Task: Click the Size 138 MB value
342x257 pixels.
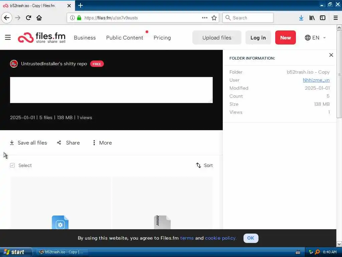Action: click(x=322, y=104)
